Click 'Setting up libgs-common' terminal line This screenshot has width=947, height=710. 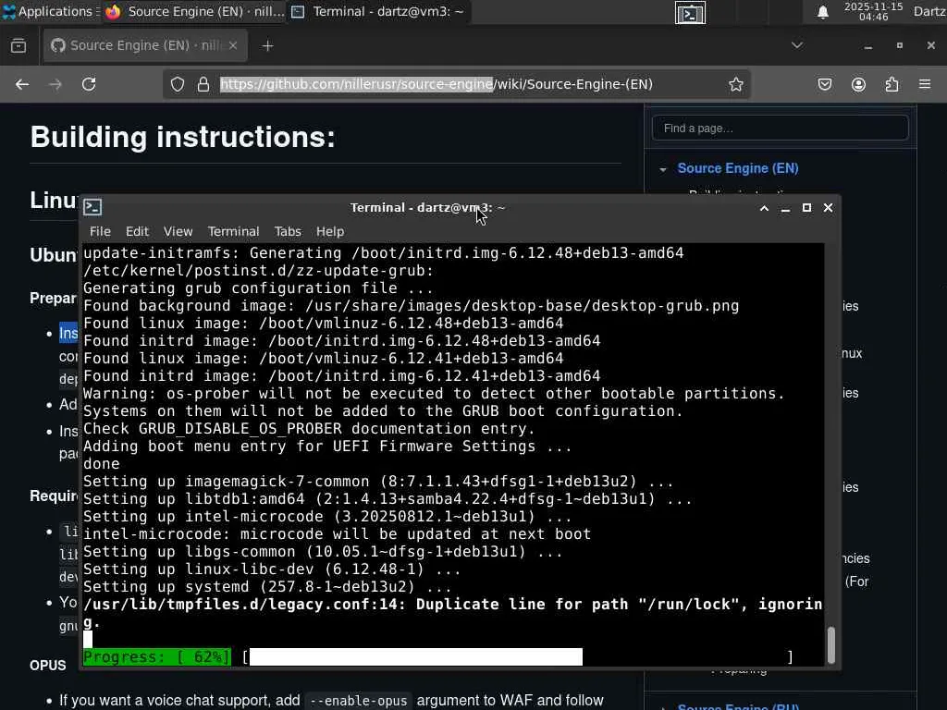(323, 552)
